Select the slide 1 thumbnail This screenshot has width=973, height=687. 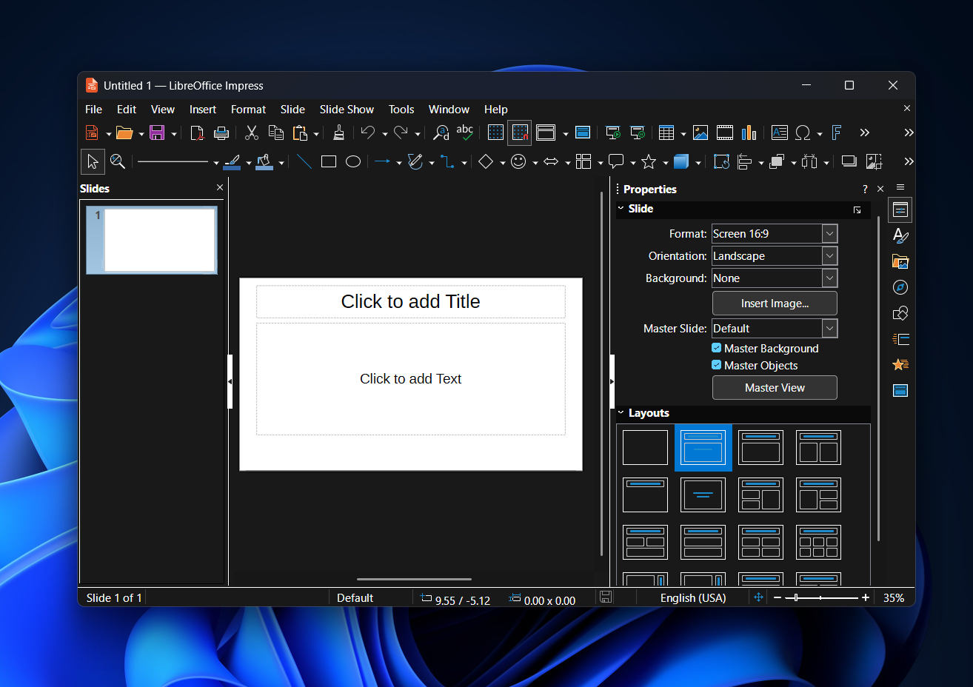[x=152, y=240]
